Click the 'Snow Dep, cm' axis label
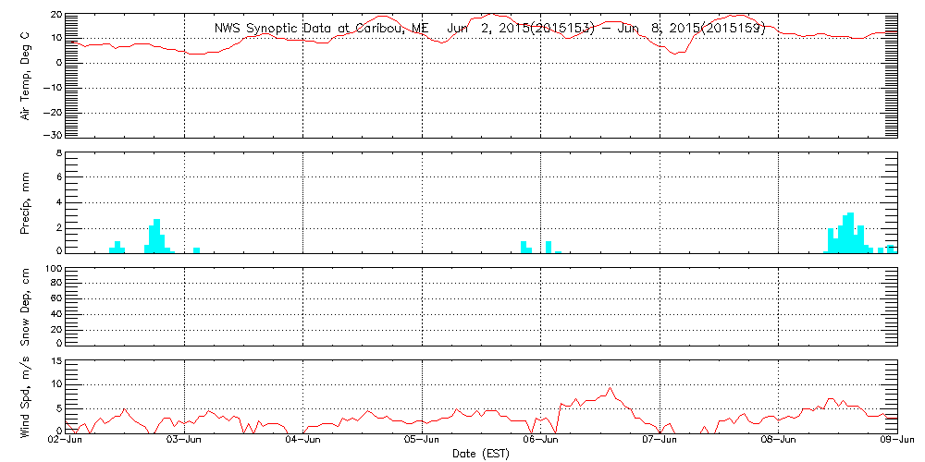The image size is (925, 462). 26,307
